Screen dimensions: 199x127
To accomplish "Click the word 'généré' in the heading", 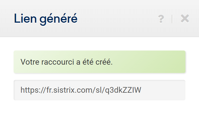I will pyautogui.click(x=59, y=19).
